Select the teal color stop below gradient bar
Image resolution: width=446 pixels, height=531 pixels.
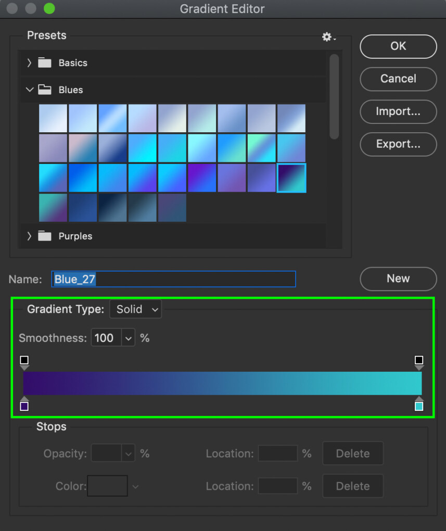click(x=419, y=406)
